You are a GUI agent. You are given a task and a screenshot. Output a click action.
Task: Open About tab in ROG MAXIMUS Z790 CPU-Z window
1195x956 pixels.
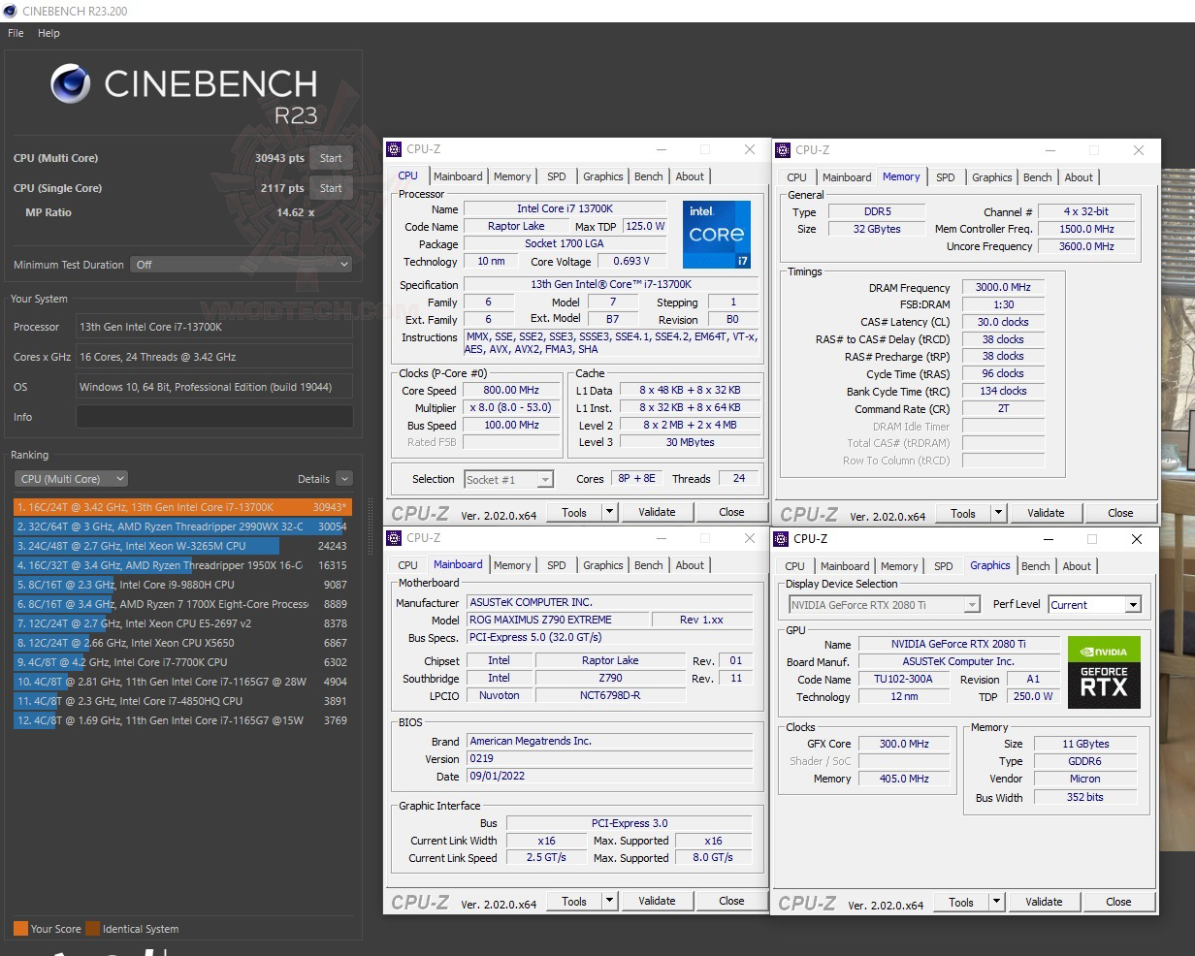(x=691, y=565)
